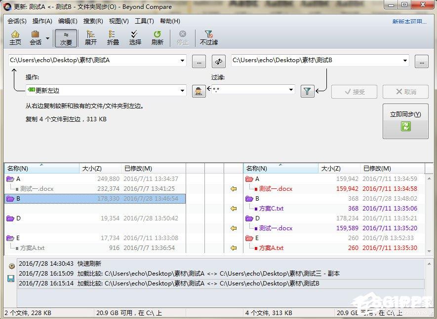Viewport: 437px width, 319px height.
Task: Toggle the 次要 toolbar button
Action: 66,38
